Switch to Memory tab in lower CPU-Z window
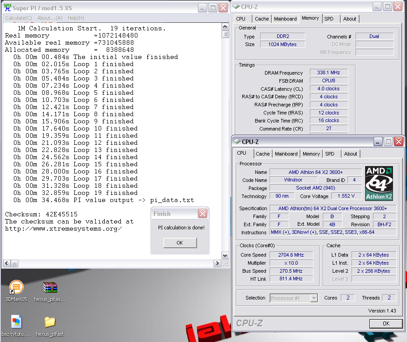The width and height of the screenshot is (407, 342). coord(311,154)
